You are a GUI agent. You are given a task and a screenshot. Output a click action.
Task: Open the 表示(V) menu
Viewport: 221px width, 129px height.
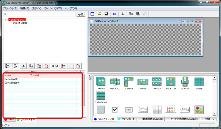point(37,8)
